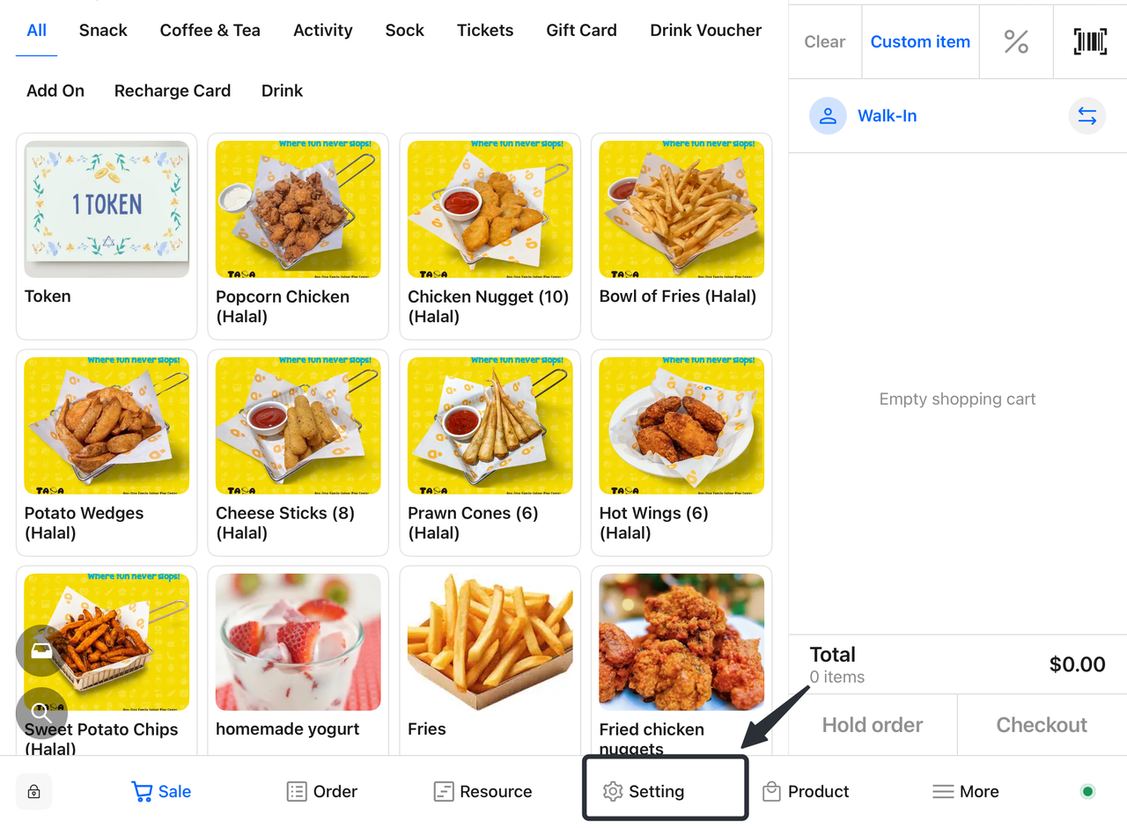
Task: Click the Custom item button
Action: [x=920, y=41]
